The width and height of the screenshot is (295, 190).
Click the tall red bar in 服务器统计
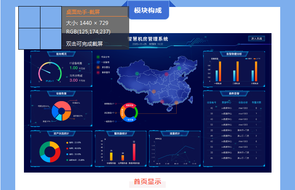pos(134,152)
